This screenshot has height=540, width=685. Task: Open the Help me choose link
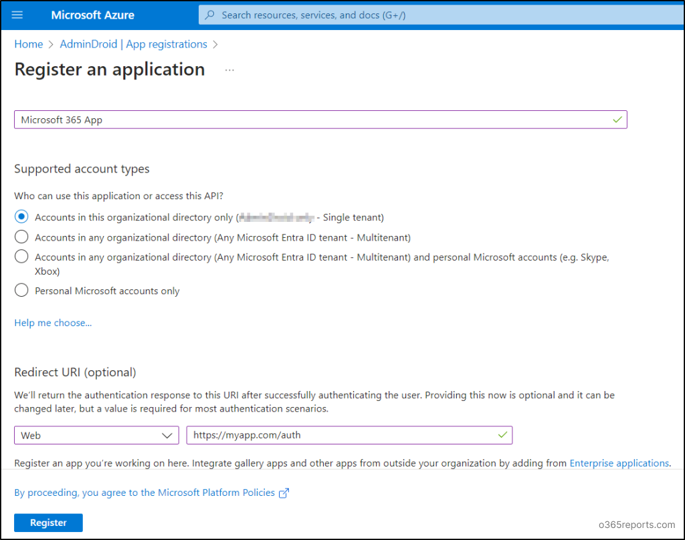click(53, 323)
